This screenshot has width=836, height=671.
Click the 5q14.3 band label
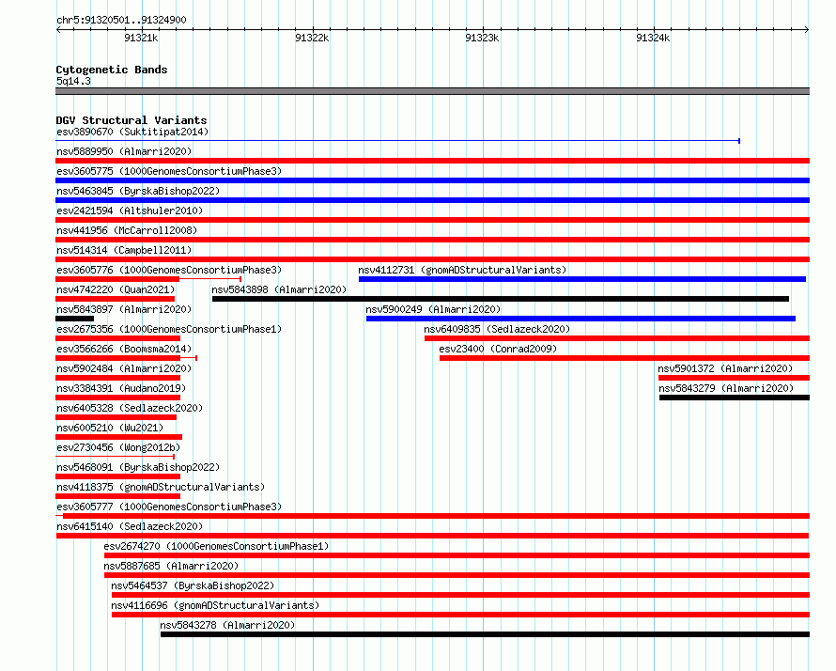tap(73, 81)
